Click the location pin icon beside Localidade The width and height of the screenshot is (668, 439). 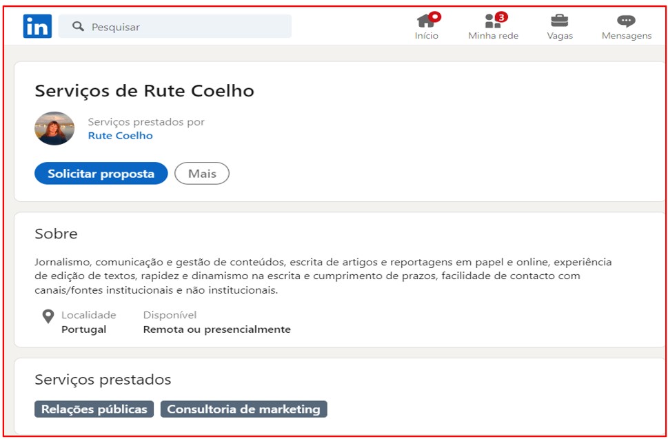(x=48, y=316)
